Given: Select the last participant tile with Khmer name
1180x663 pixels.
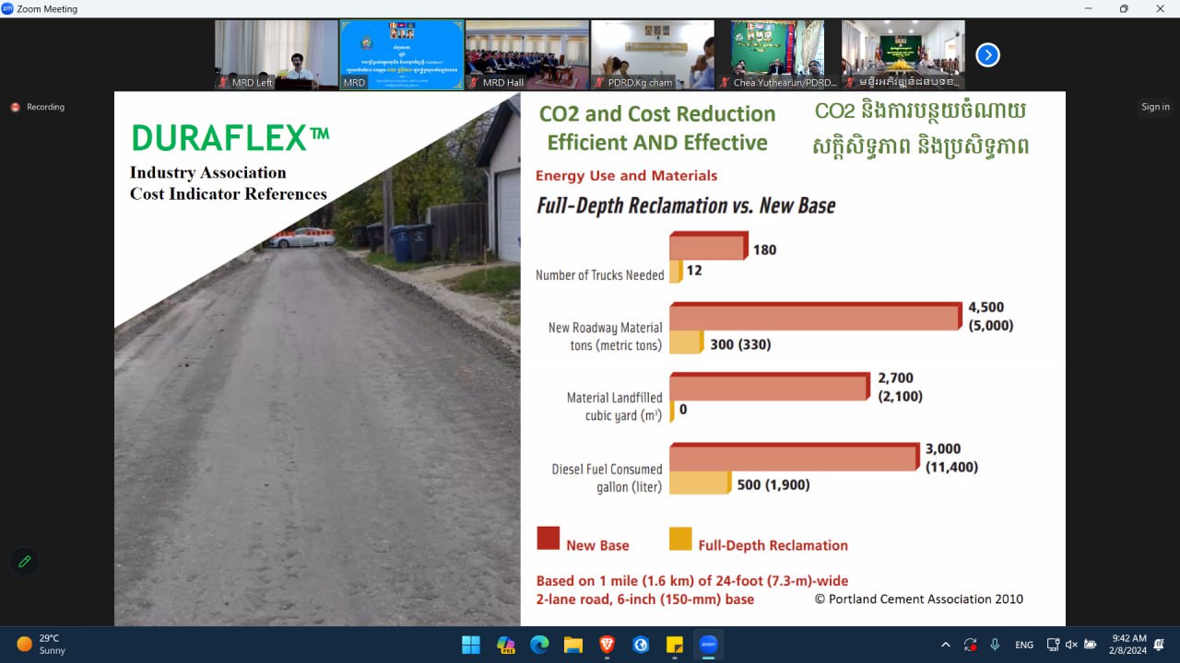Looking at the screenshot, I should coord(903,55).
